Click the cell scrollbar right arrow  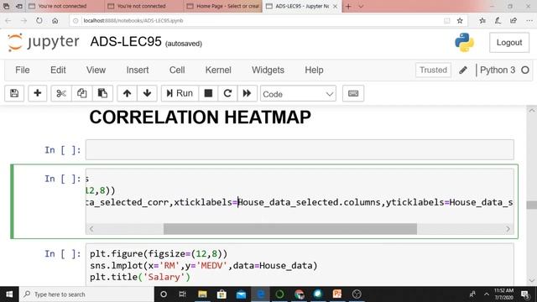[x=508, y=229]
